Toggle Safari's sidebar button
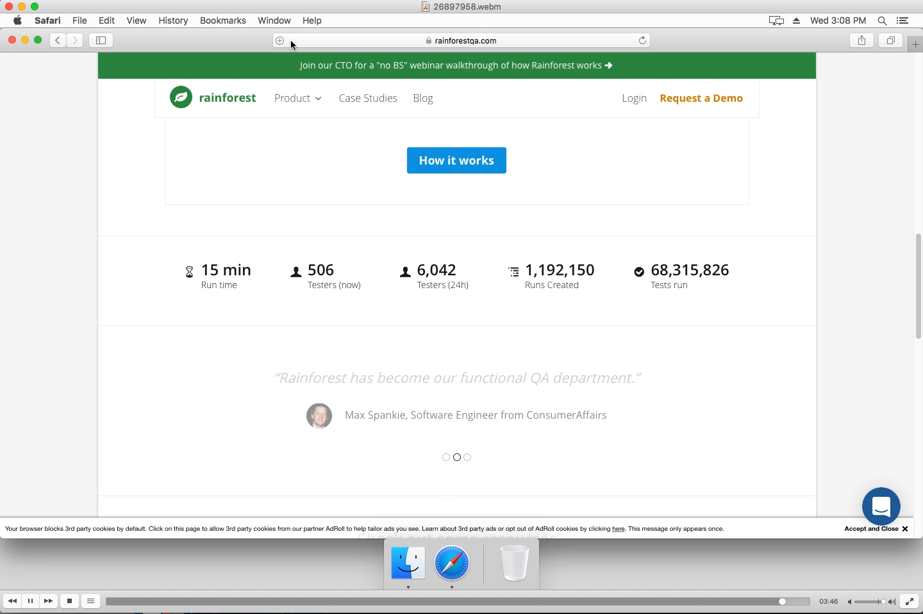 click(x=101, y=40)
